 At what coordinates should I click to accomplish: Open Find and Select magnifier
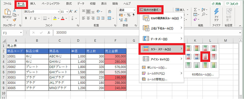(x=203, y=14)
